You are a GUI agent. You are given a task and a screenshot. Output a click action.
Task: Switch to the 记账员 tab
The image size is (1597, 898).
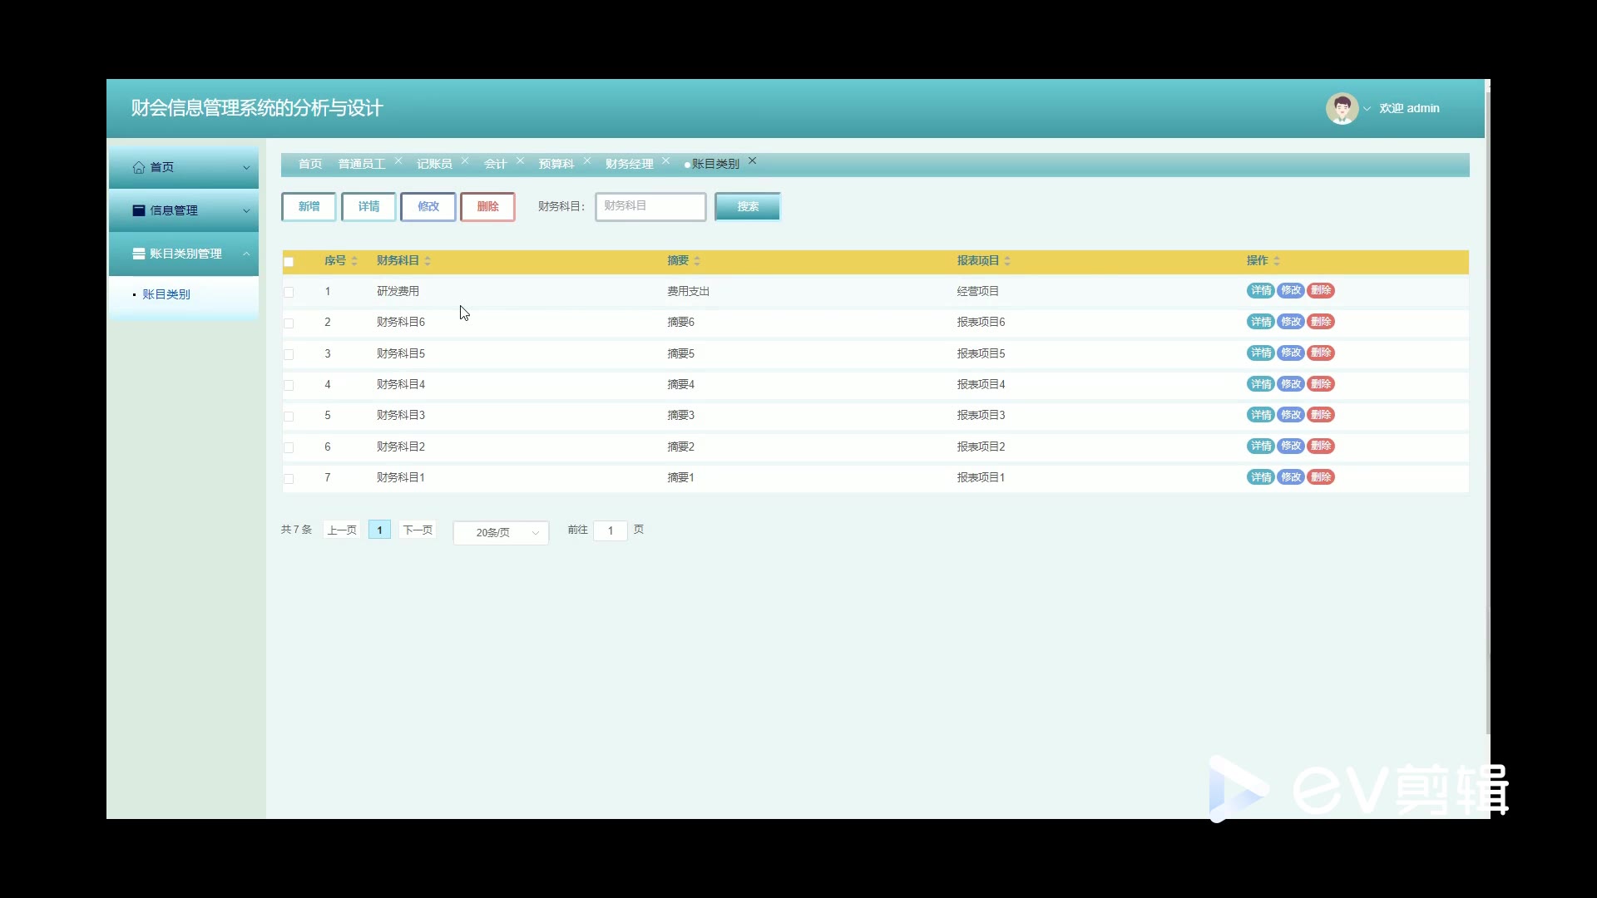[x=434, y=164]
